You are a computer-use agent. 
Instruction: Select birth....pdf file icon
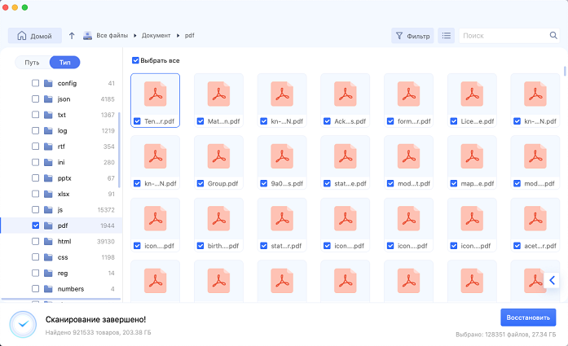218,219
